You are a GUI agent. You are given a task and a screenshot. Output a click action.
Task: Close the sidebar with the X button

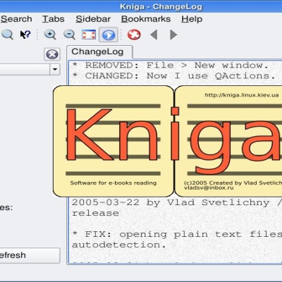[x=52, y=54]
